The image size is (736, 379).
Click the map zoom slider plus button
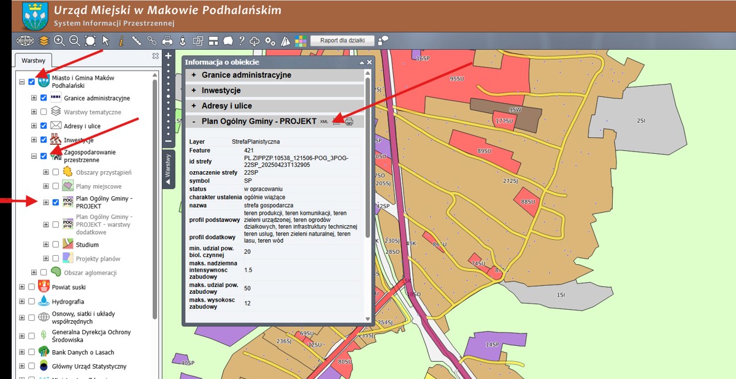point(168,55)
